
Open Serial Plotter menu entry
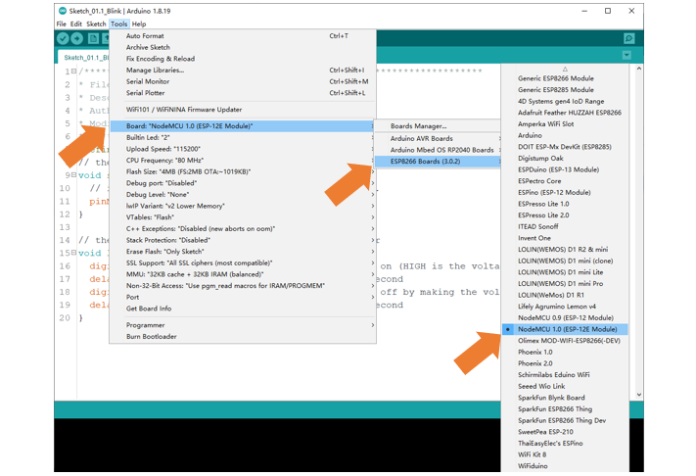click(243, 93)
